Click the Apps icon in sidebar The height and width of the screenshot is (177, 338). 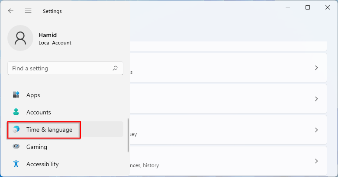coord(16,95)
